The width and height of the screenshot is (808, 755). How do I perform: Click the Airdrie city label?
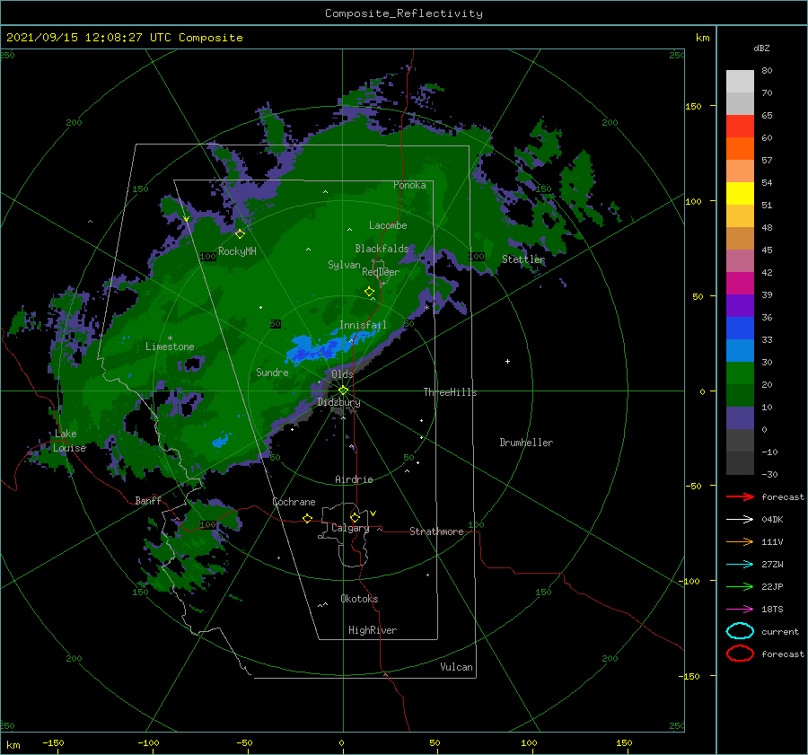354,479
